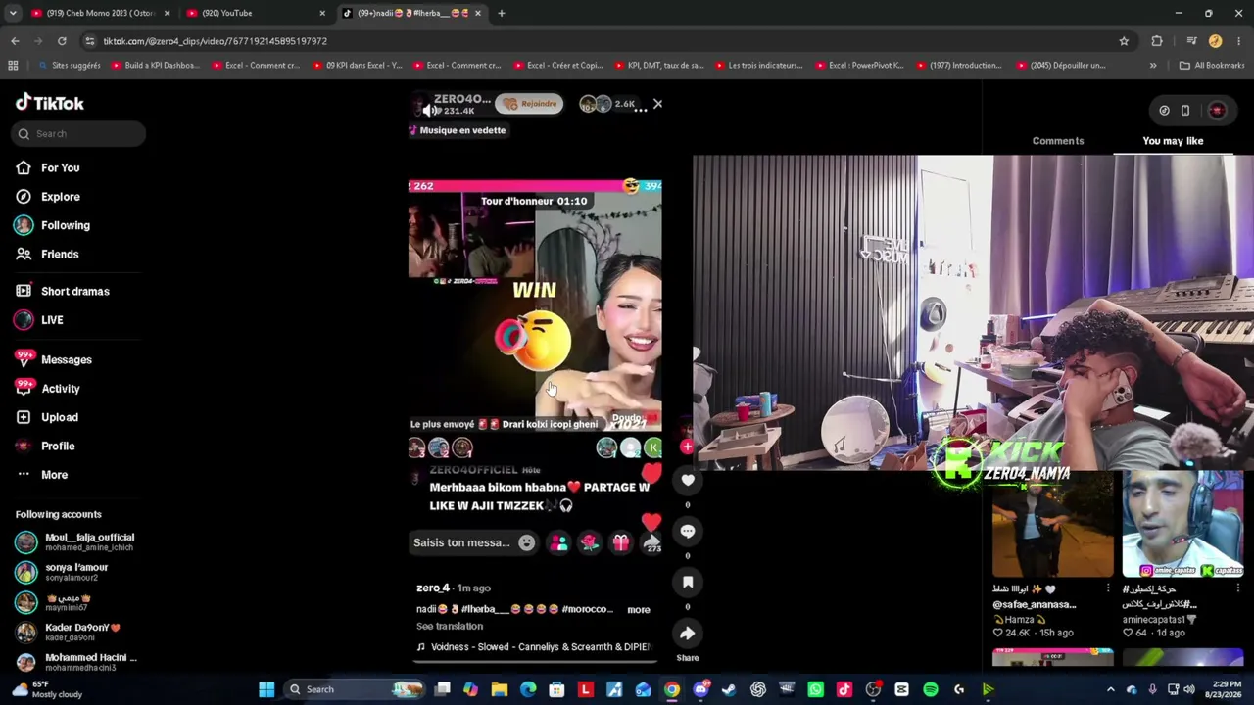This screenshot has height=705, width=1254.
Task: Open Steam from the taskbar
Action: pos(729,689)
